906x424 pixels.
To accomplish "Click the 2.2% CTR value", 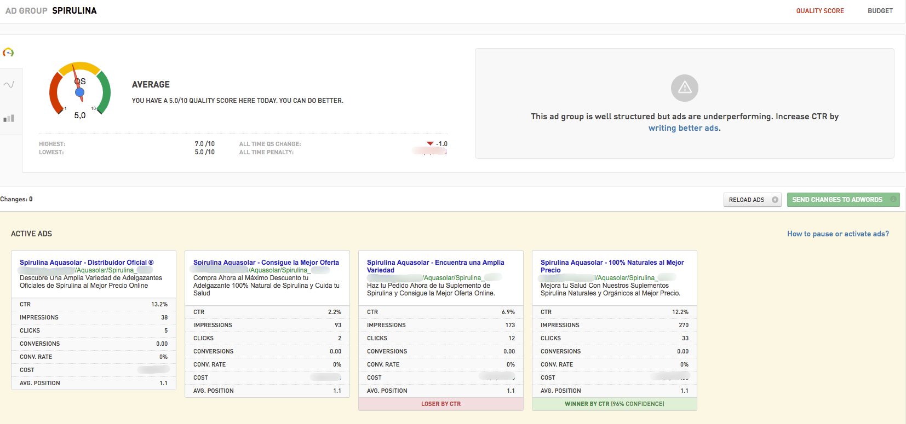I will coord(335,312).
